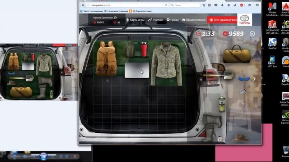
Task: Focus the Firefox search box
Action: point(185,5)
